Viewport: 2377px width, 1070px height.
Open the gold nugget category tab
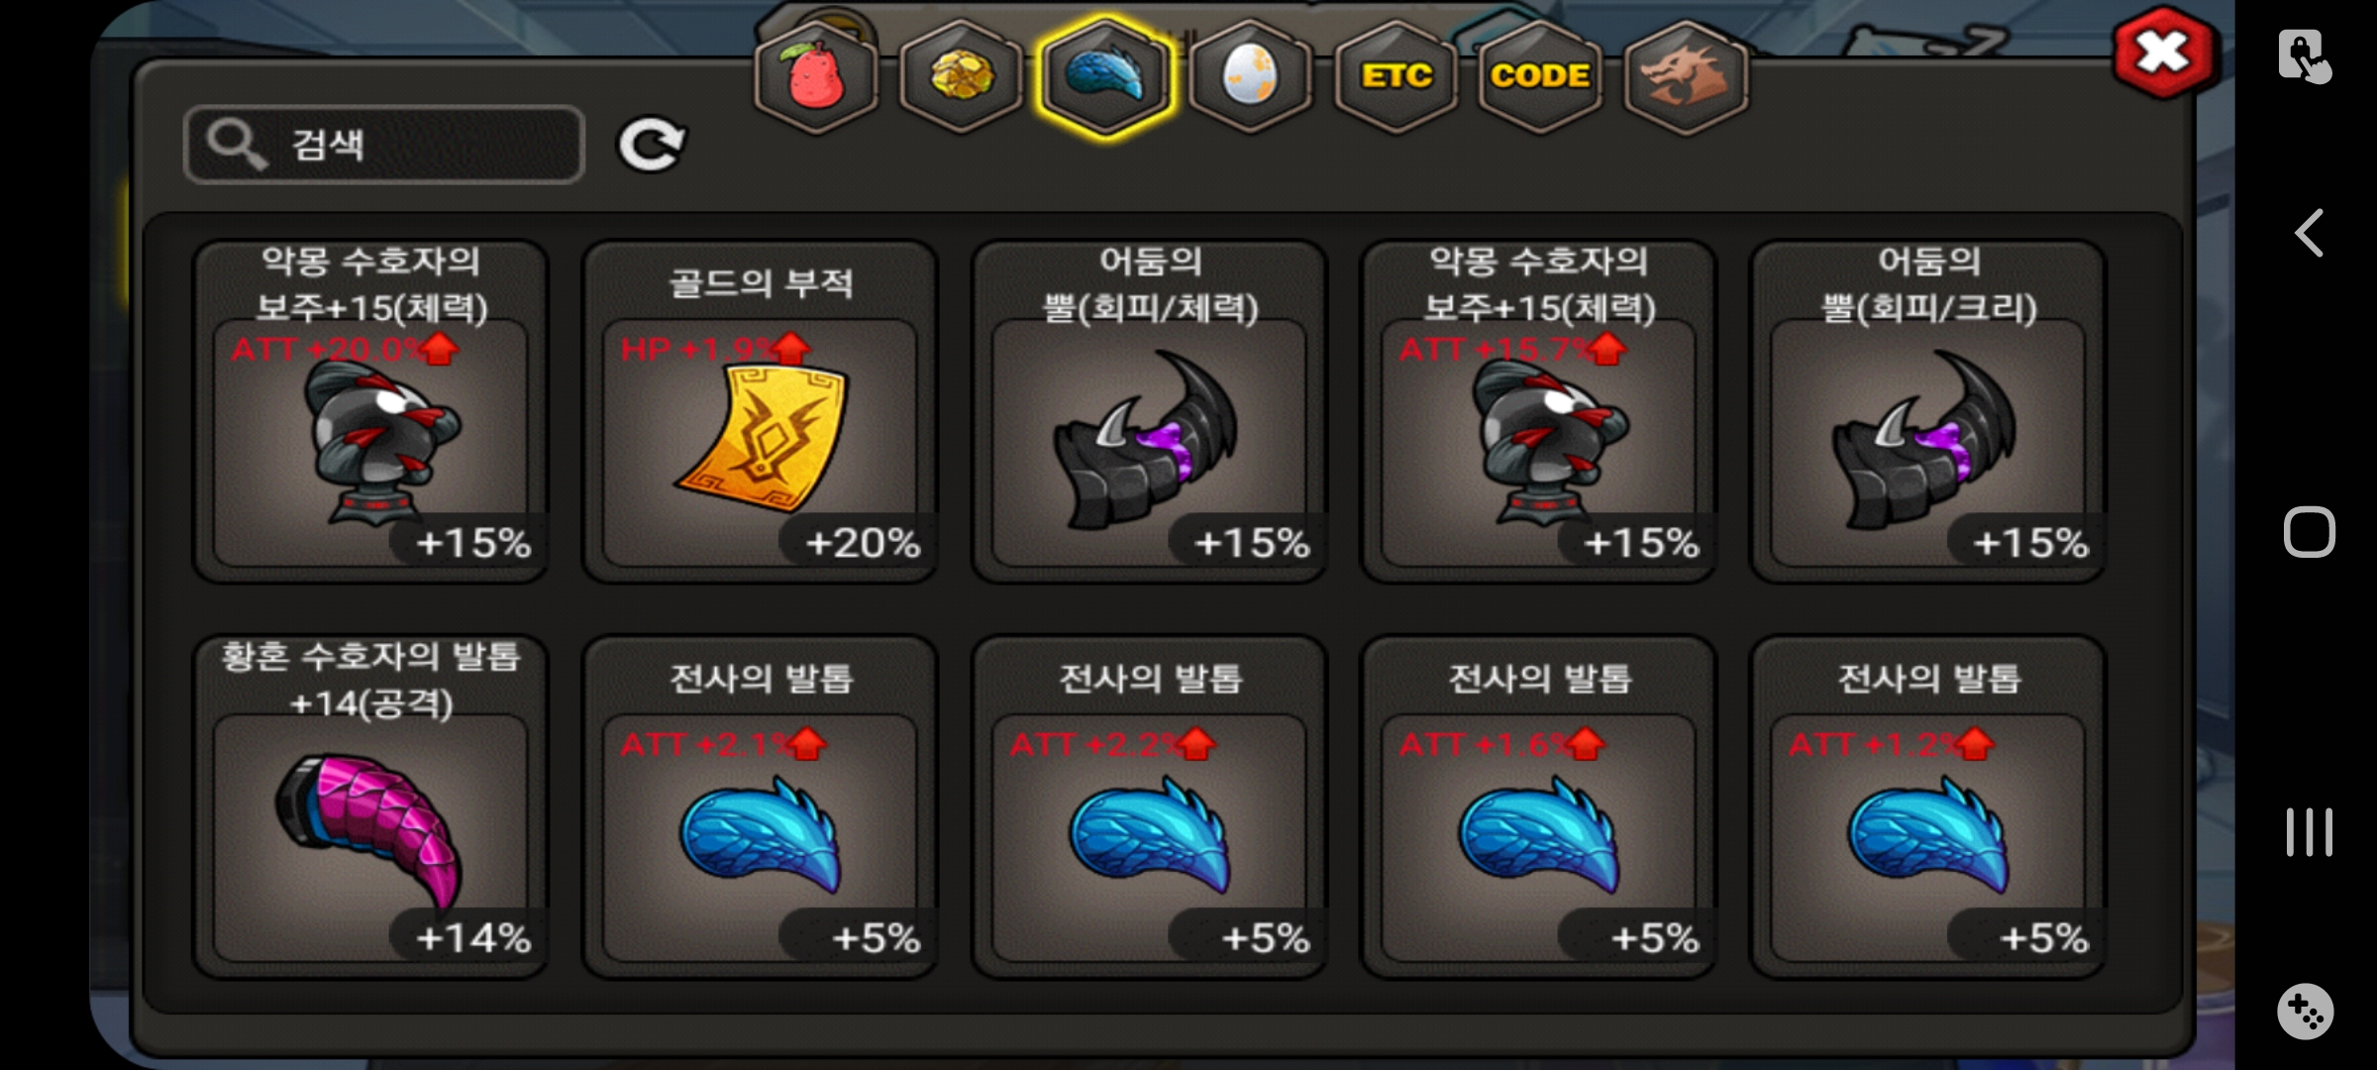tap(961, 75)
